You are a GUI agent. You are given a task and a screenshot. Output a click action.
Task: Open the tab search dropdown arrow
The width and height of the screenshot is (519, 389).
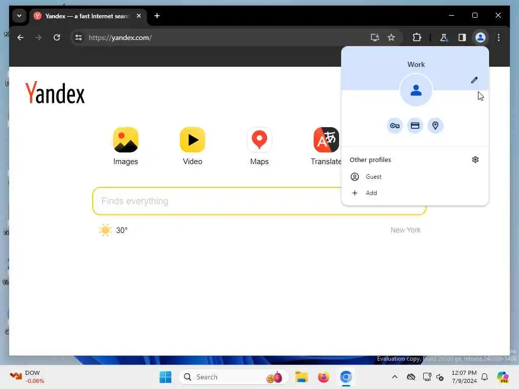[19, 16]
